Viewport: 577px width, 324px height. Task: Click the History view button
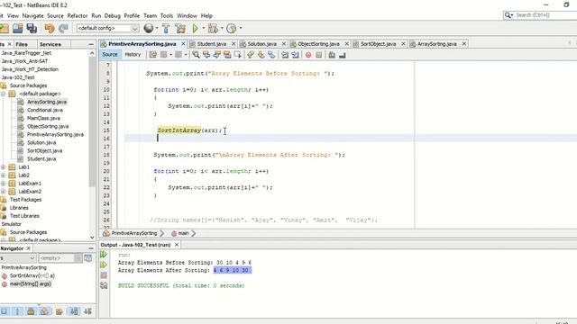[133, 54]
